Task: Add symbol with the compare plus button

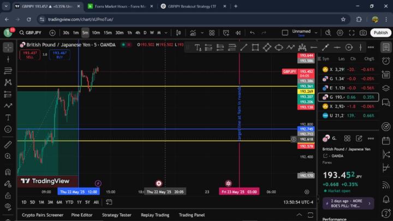Action: click(52, 33)
